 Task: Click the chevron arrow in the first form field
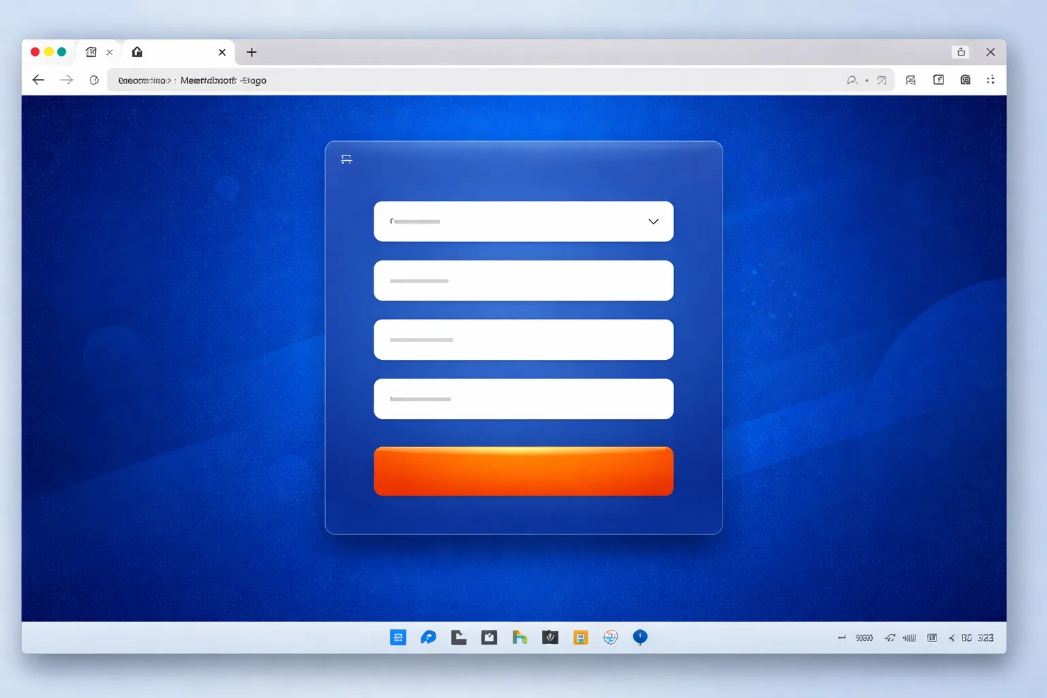point(653,222)
